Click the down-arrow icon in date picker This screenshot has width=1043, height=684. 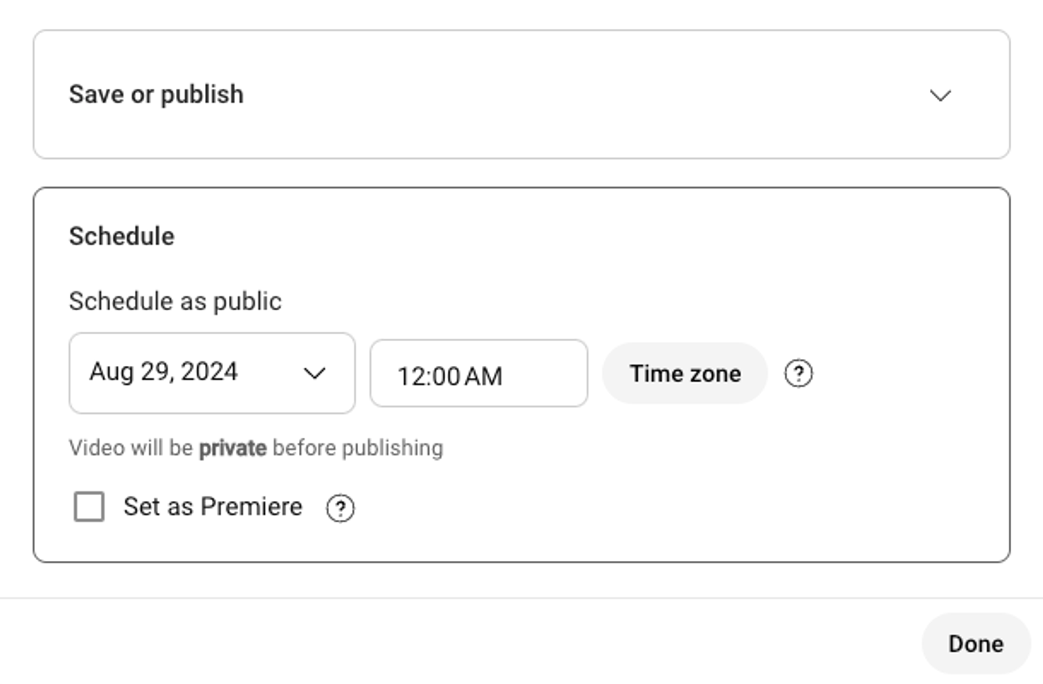point(314,373)
